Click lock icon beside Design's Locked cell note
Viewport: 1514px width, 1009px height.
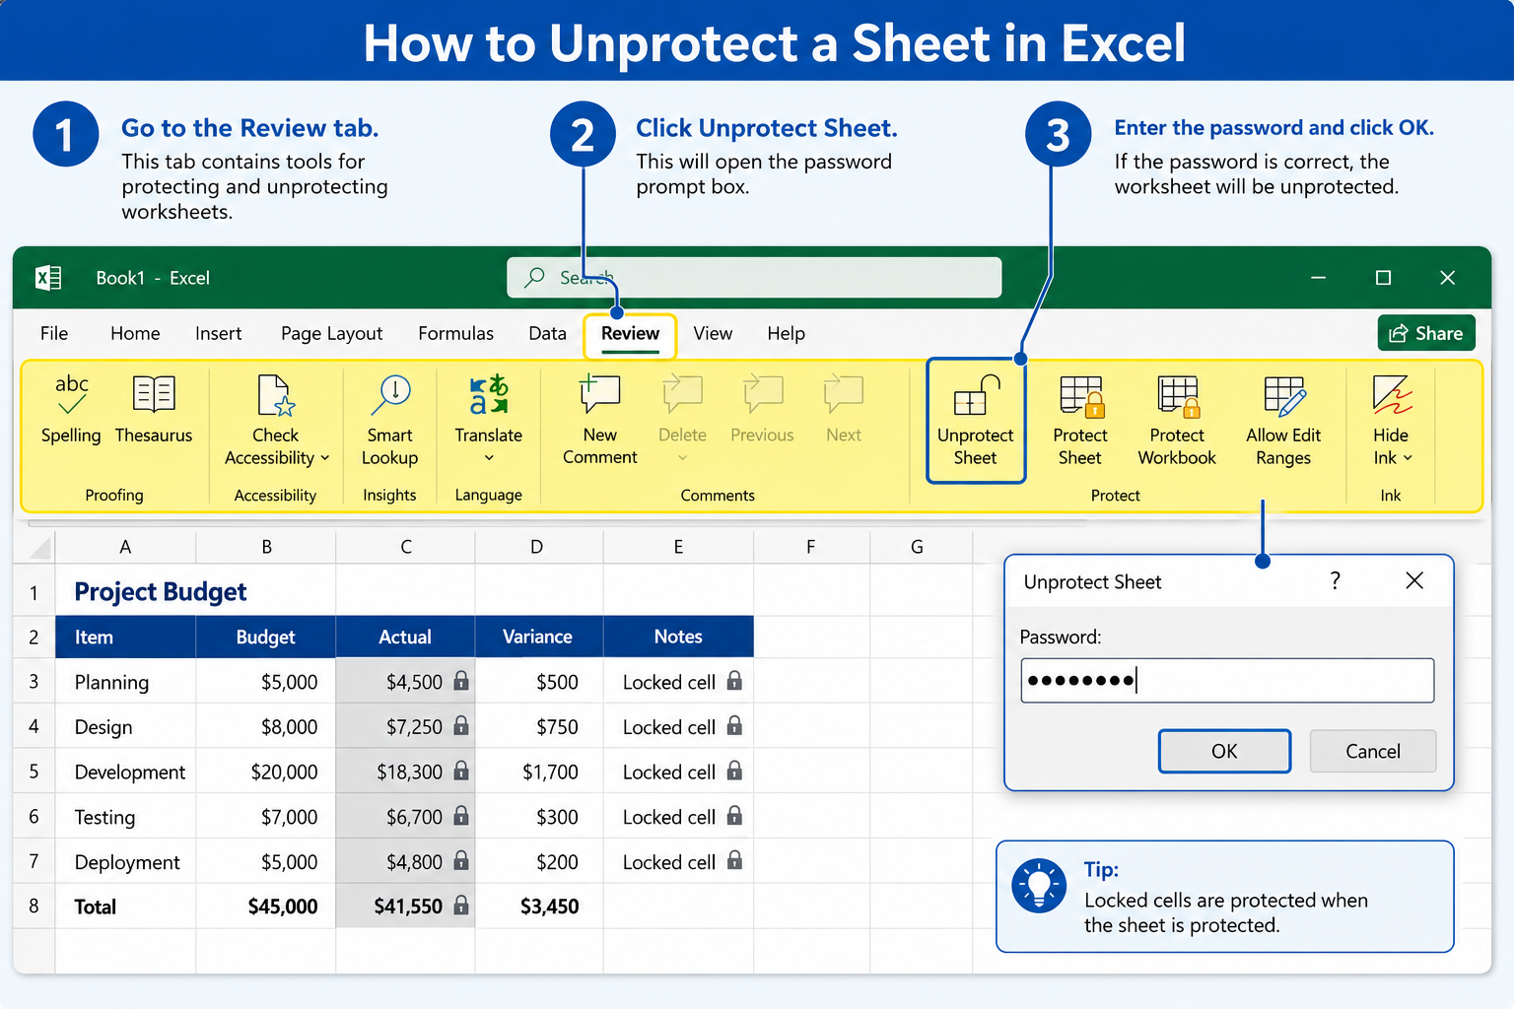click(734, 726)
